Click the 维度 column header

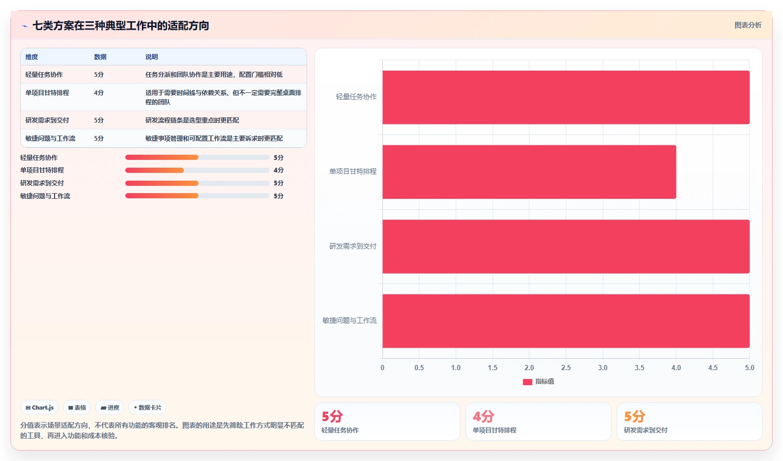(32, 57)
